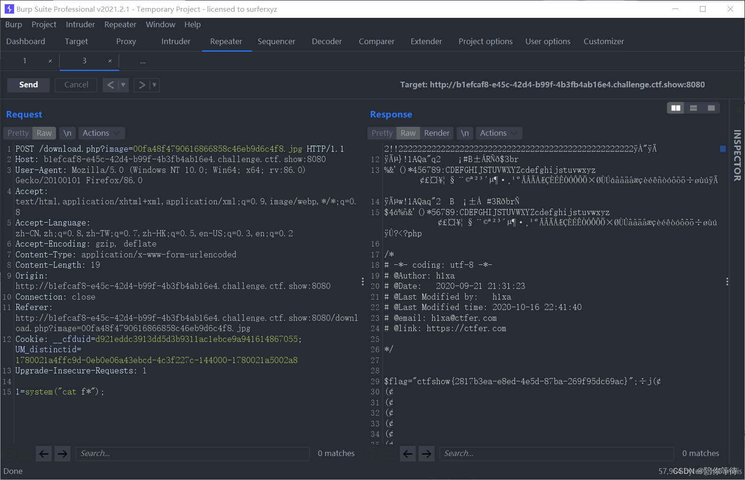Image resolution: width=745 pixels, height=480 pixels.
Task: Jump to next match in response search
Action: pyautogui.click(x=427, y=454)
